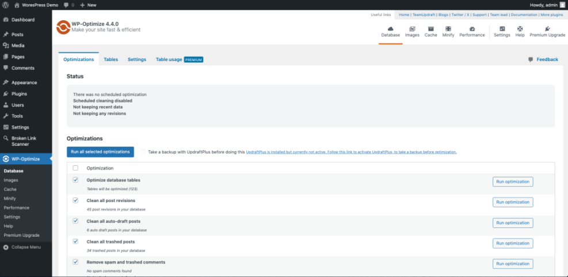Click the WP-Optimize orange logo

(63, 27)
